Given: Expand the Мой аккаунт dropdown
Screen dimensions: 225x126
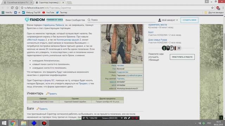Looking at the screenshot, I should tap(168, 20).
